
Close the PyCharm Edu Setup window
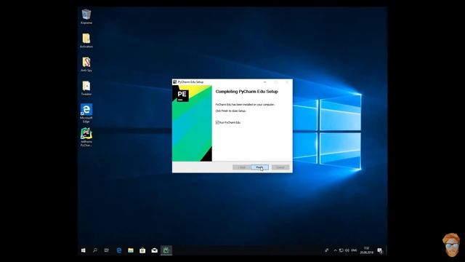[287, 82]
